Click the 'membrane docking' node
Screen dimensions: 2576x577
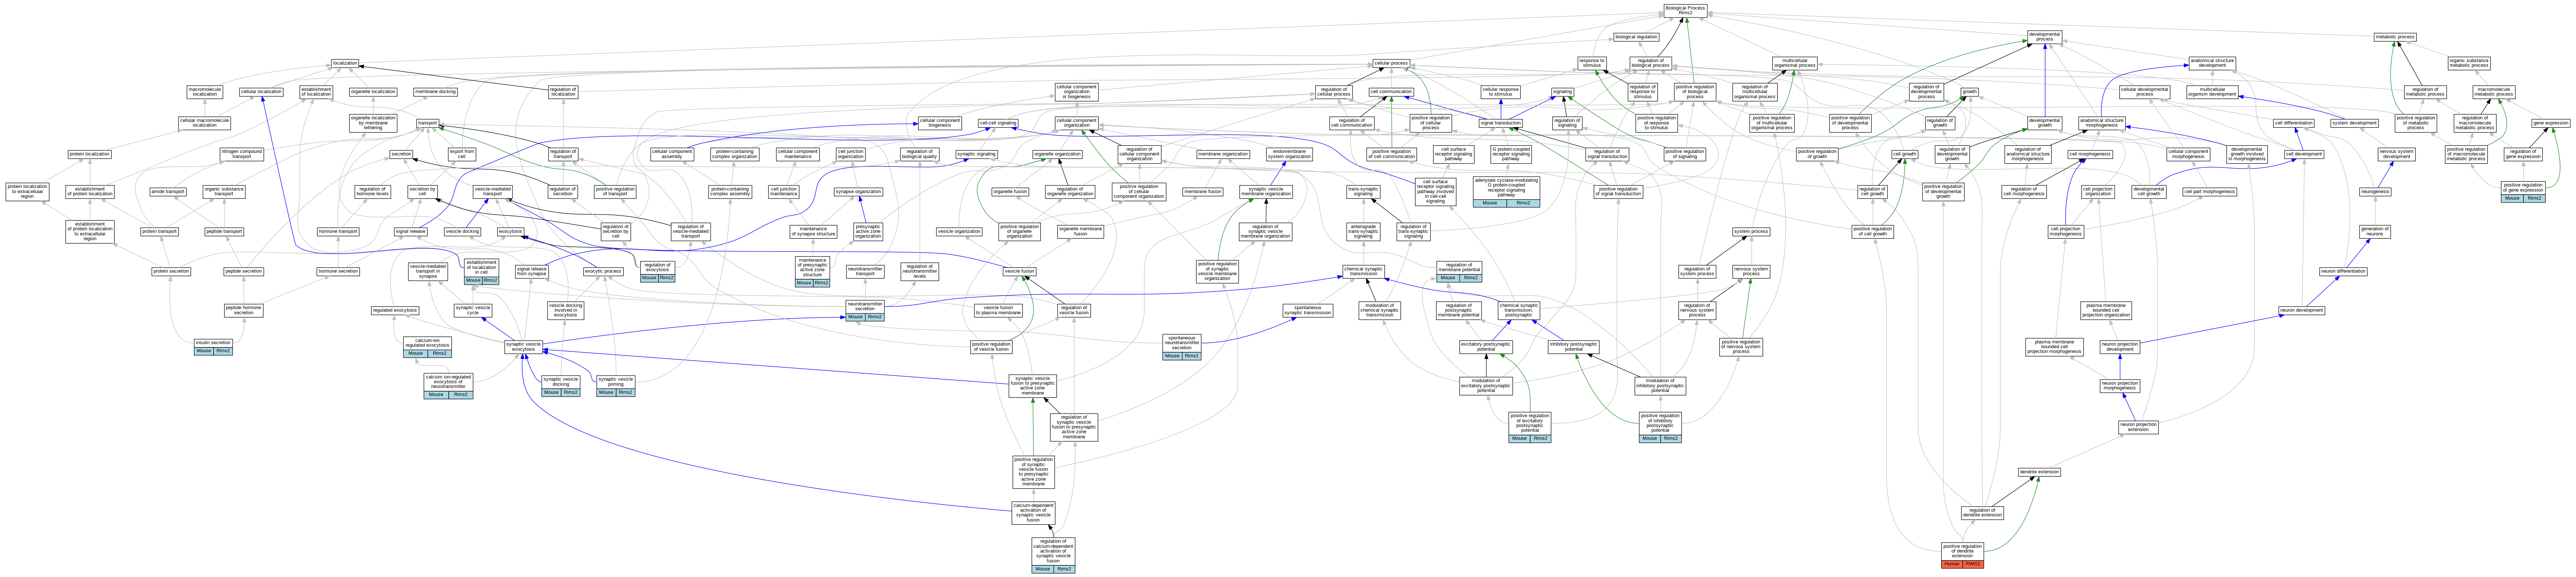click(x=435, y=92)
